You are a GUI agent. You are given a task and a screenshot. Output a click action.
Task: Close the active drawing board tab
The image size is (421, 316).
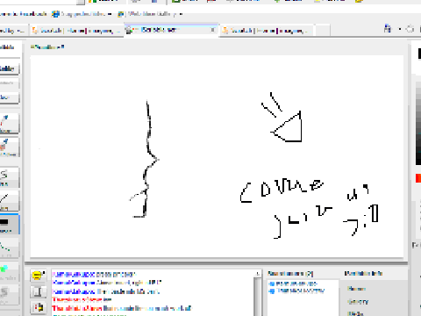(213, 30)
